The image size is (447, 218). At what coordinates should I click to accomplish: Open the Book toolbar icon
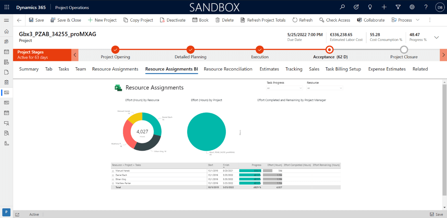click(200, 20)
